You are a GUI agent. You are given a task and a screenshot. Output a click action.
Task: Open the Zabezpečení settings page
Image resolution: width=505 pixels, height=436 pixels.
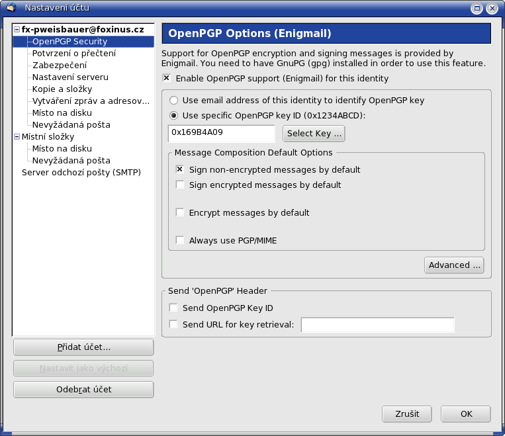click(60, 65)
